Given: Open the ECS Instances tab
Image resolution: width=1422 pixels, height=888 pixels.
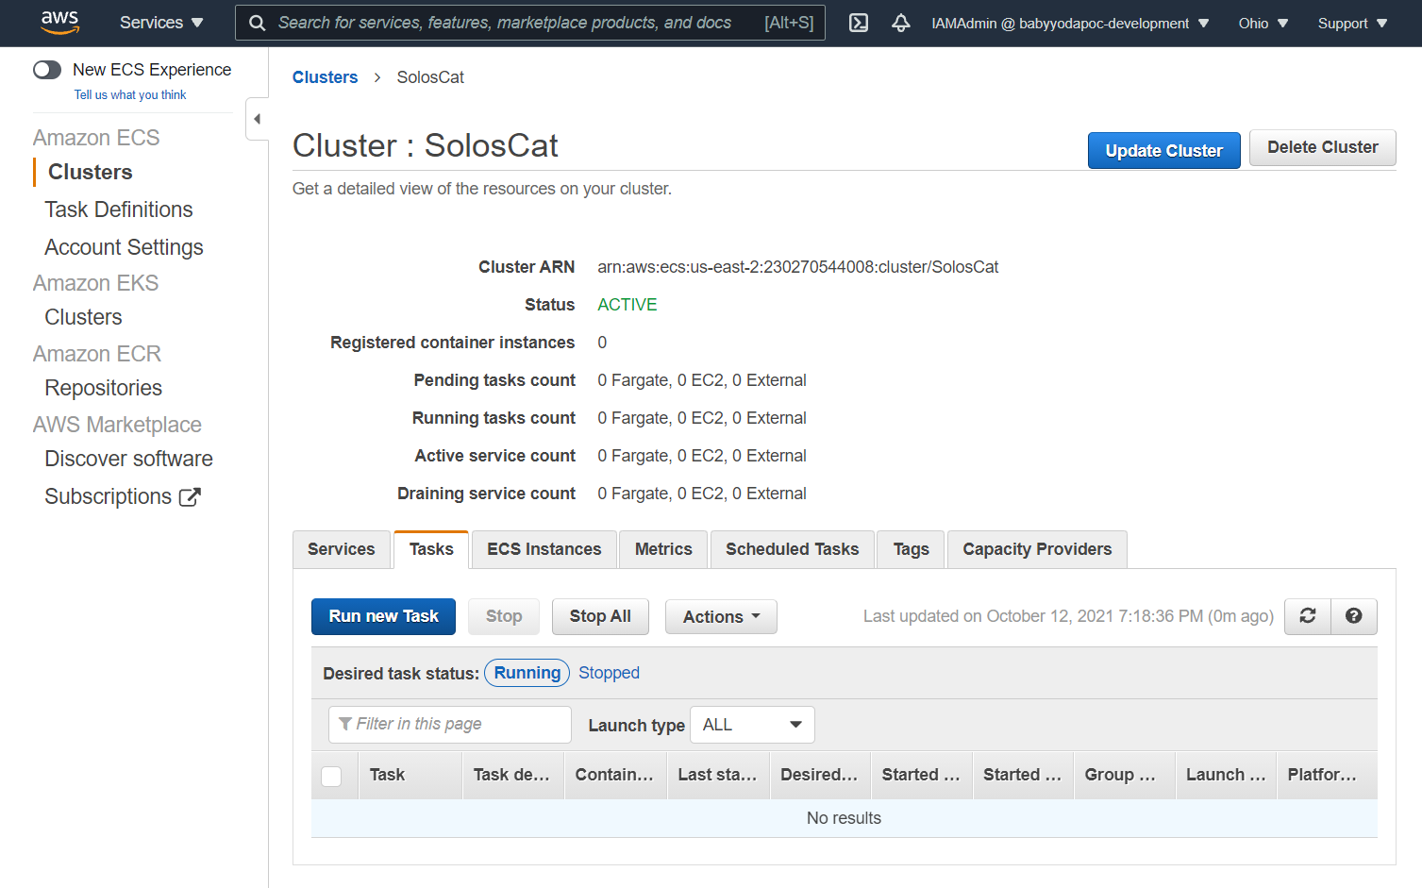Looking at the screenshot, I should [x=544, y=549].
